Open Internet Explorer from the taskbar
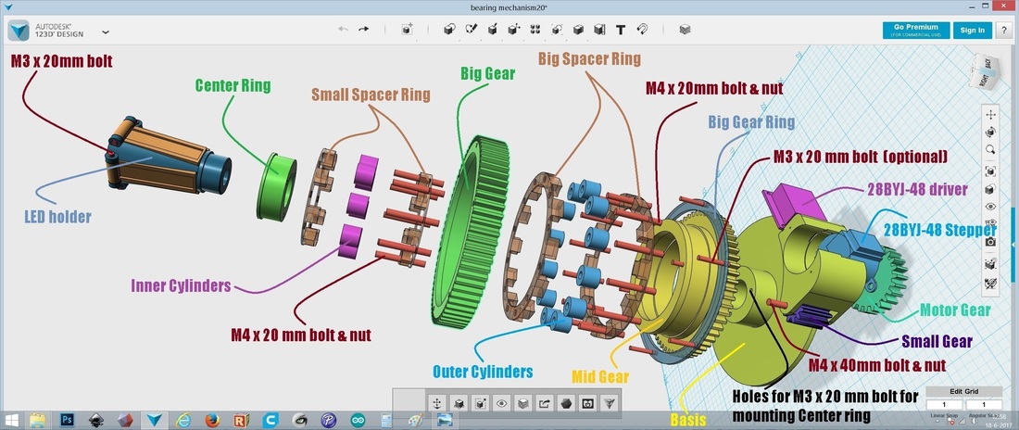 [183, 420]
